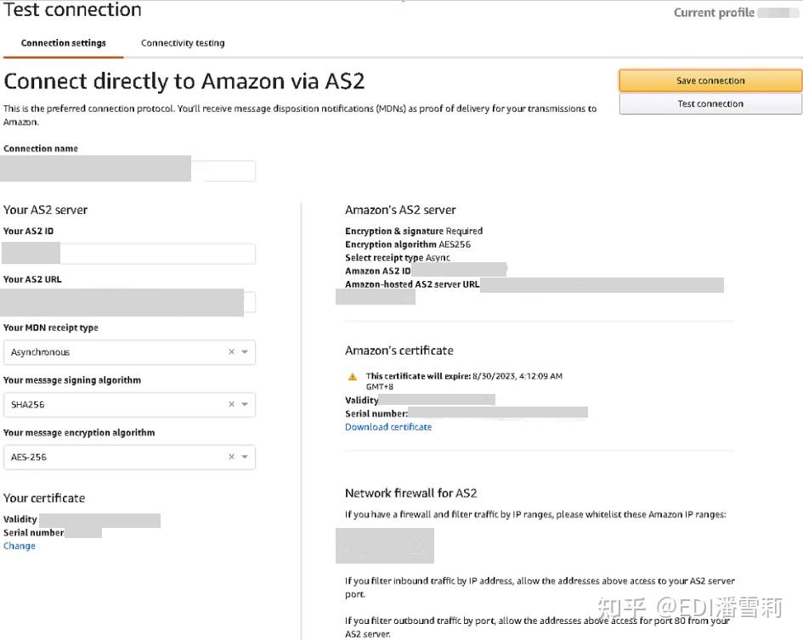Click the certificate expiration warning icon
803x640 pixels.
pos(351,374)
